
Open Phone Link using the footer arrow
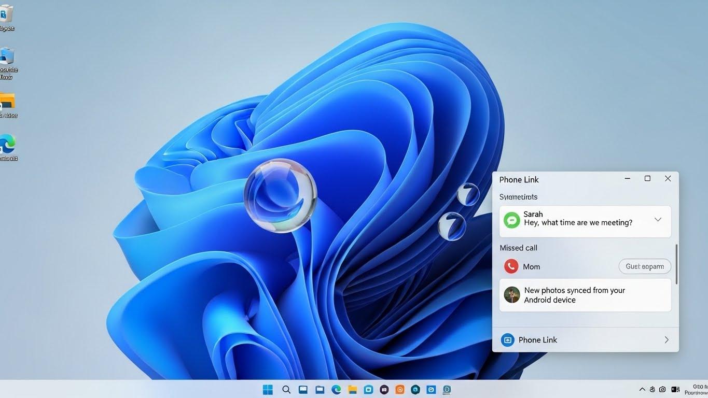(667, 340)
